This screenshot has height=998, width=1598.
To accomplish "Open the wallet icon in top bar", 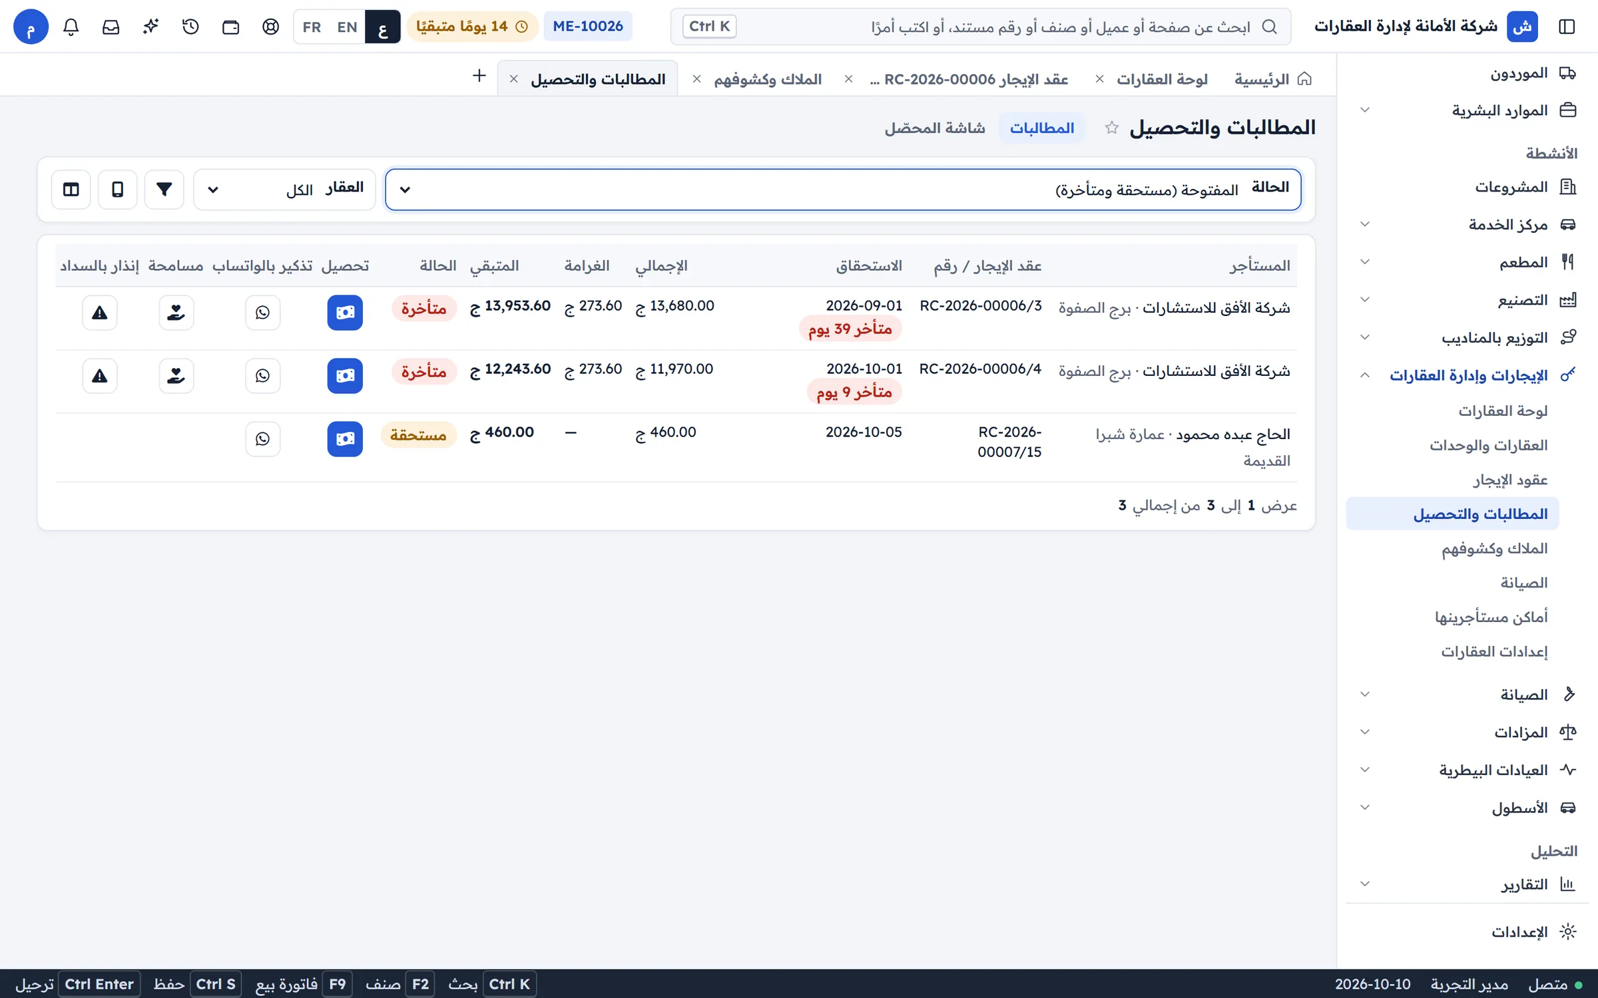I will (x=230, y=27).
